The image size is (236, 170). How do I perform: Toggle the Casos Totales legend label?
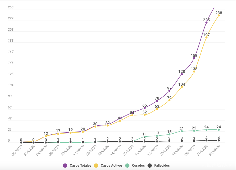point(81,166)
